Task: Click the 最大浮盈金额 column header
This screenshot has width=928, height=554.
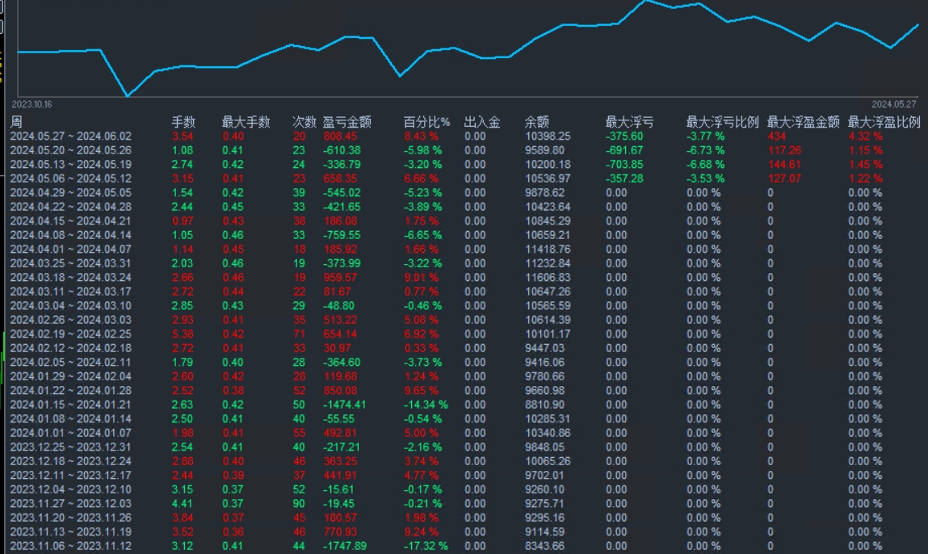Action: [804, 122]
